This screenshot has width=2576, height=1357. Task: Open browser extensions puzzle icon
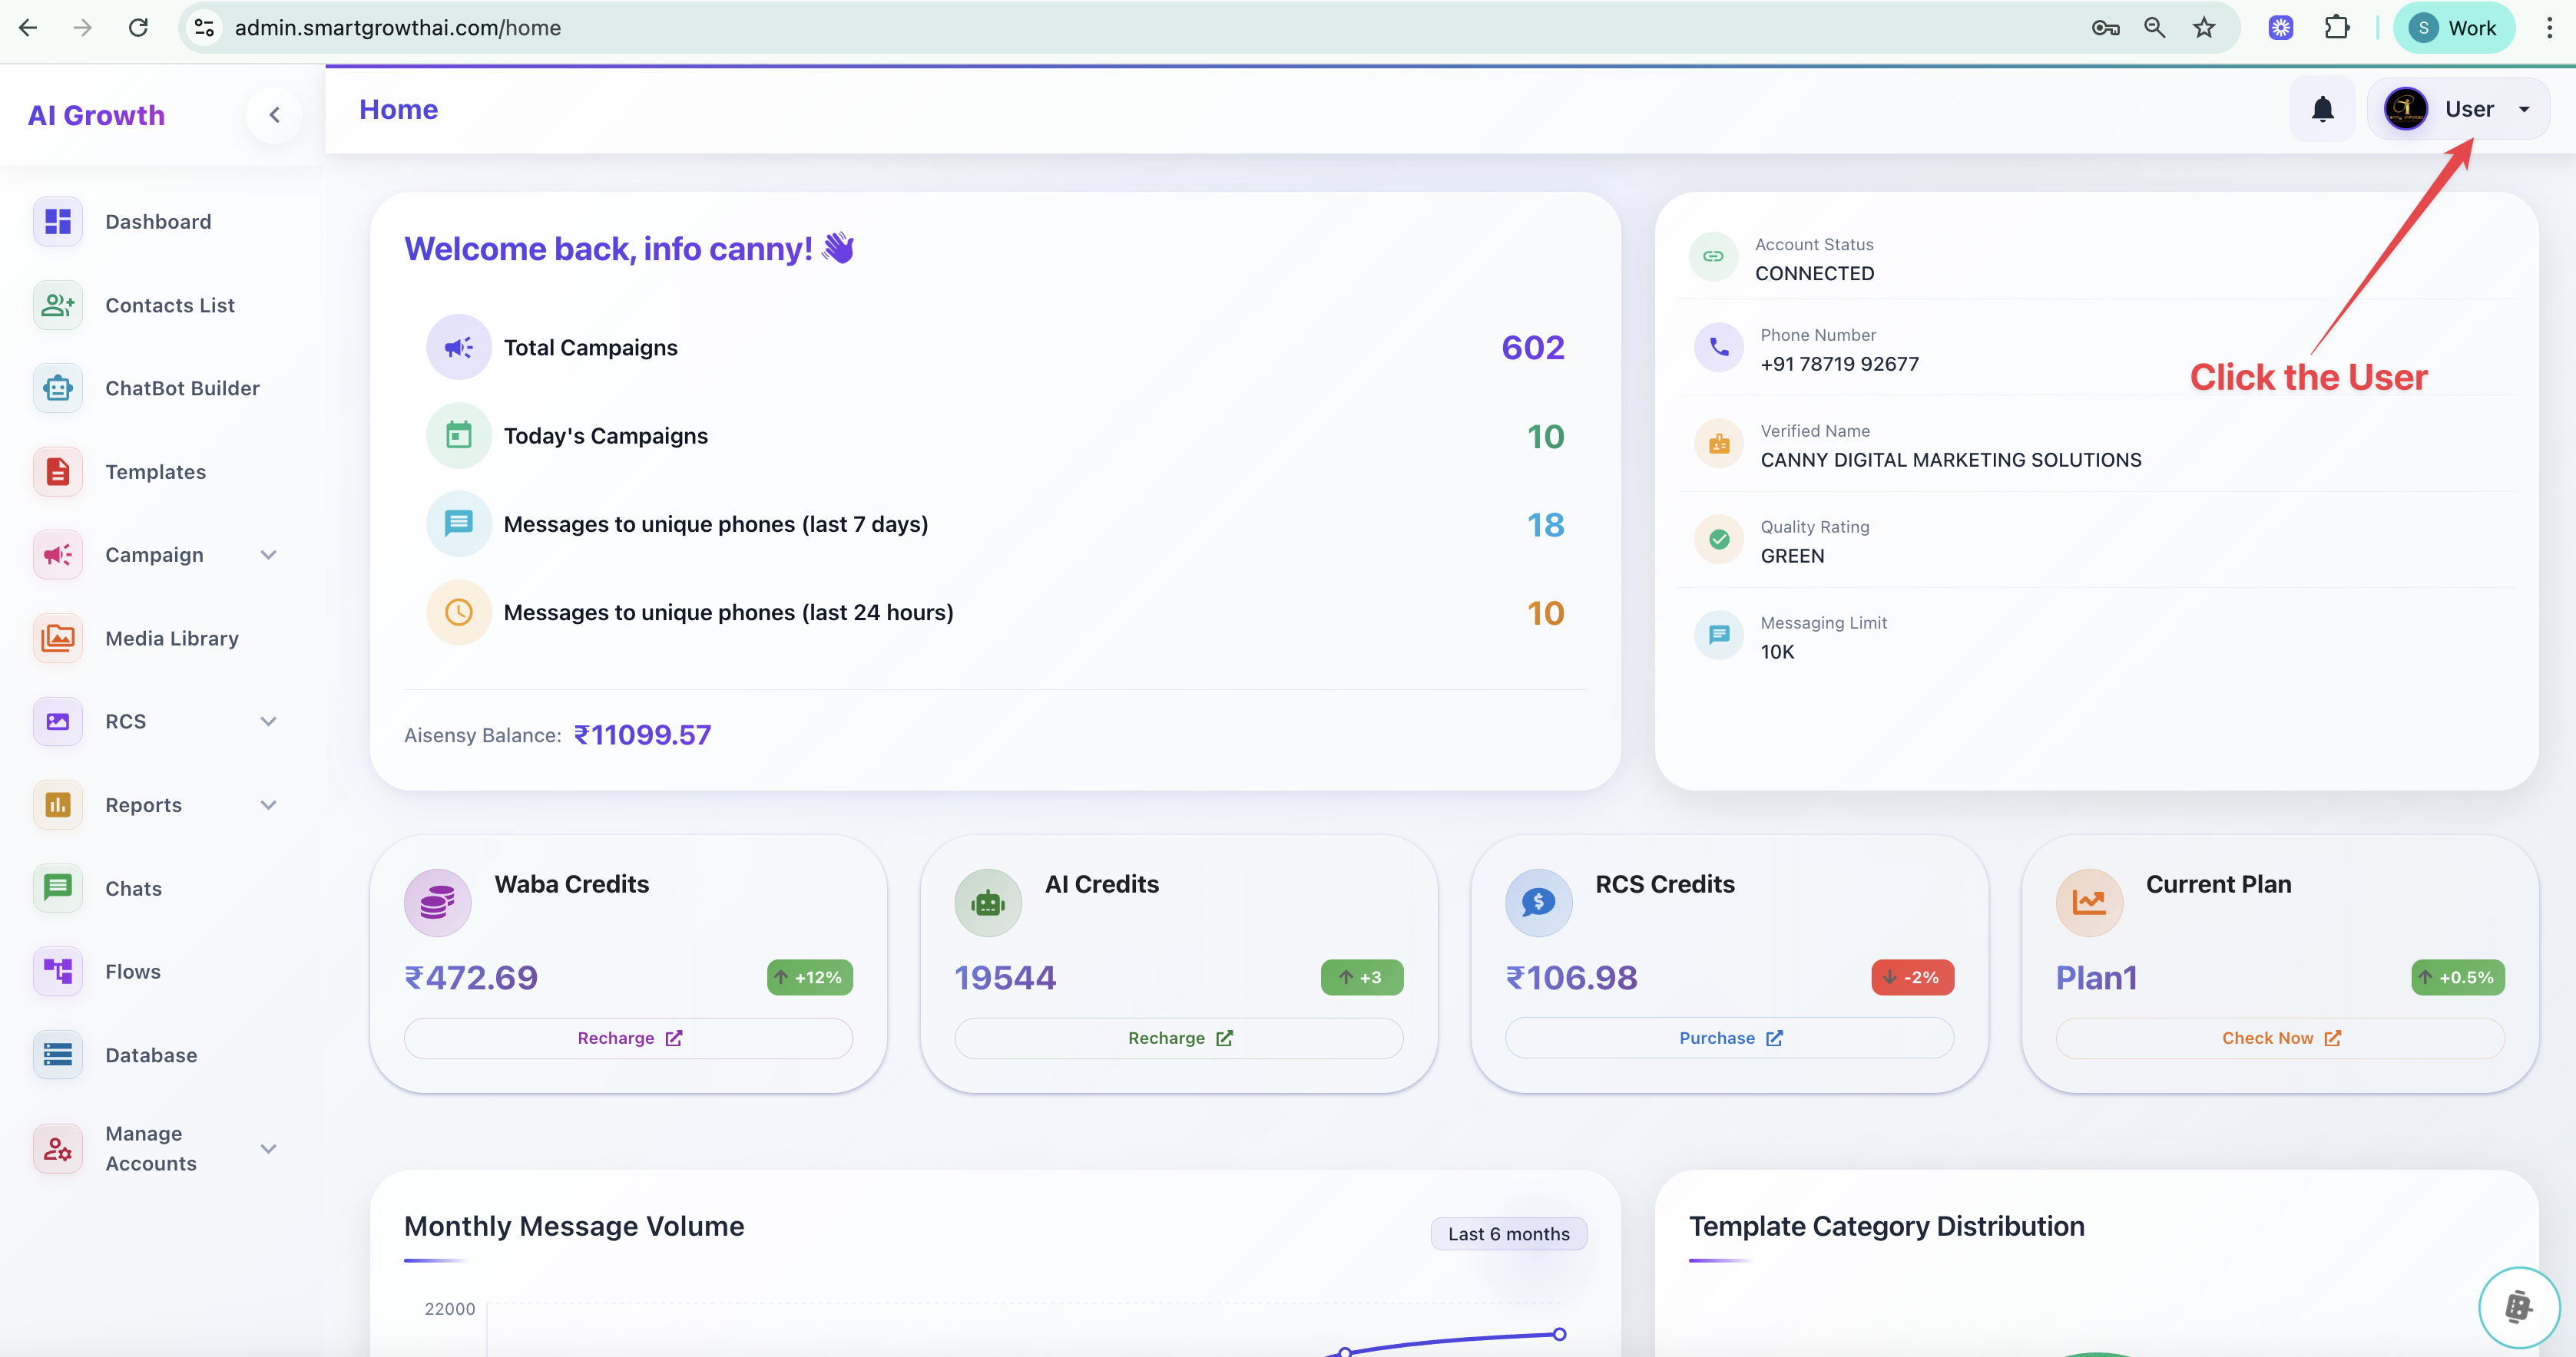pyautogui.click(x=2337, y=28)
